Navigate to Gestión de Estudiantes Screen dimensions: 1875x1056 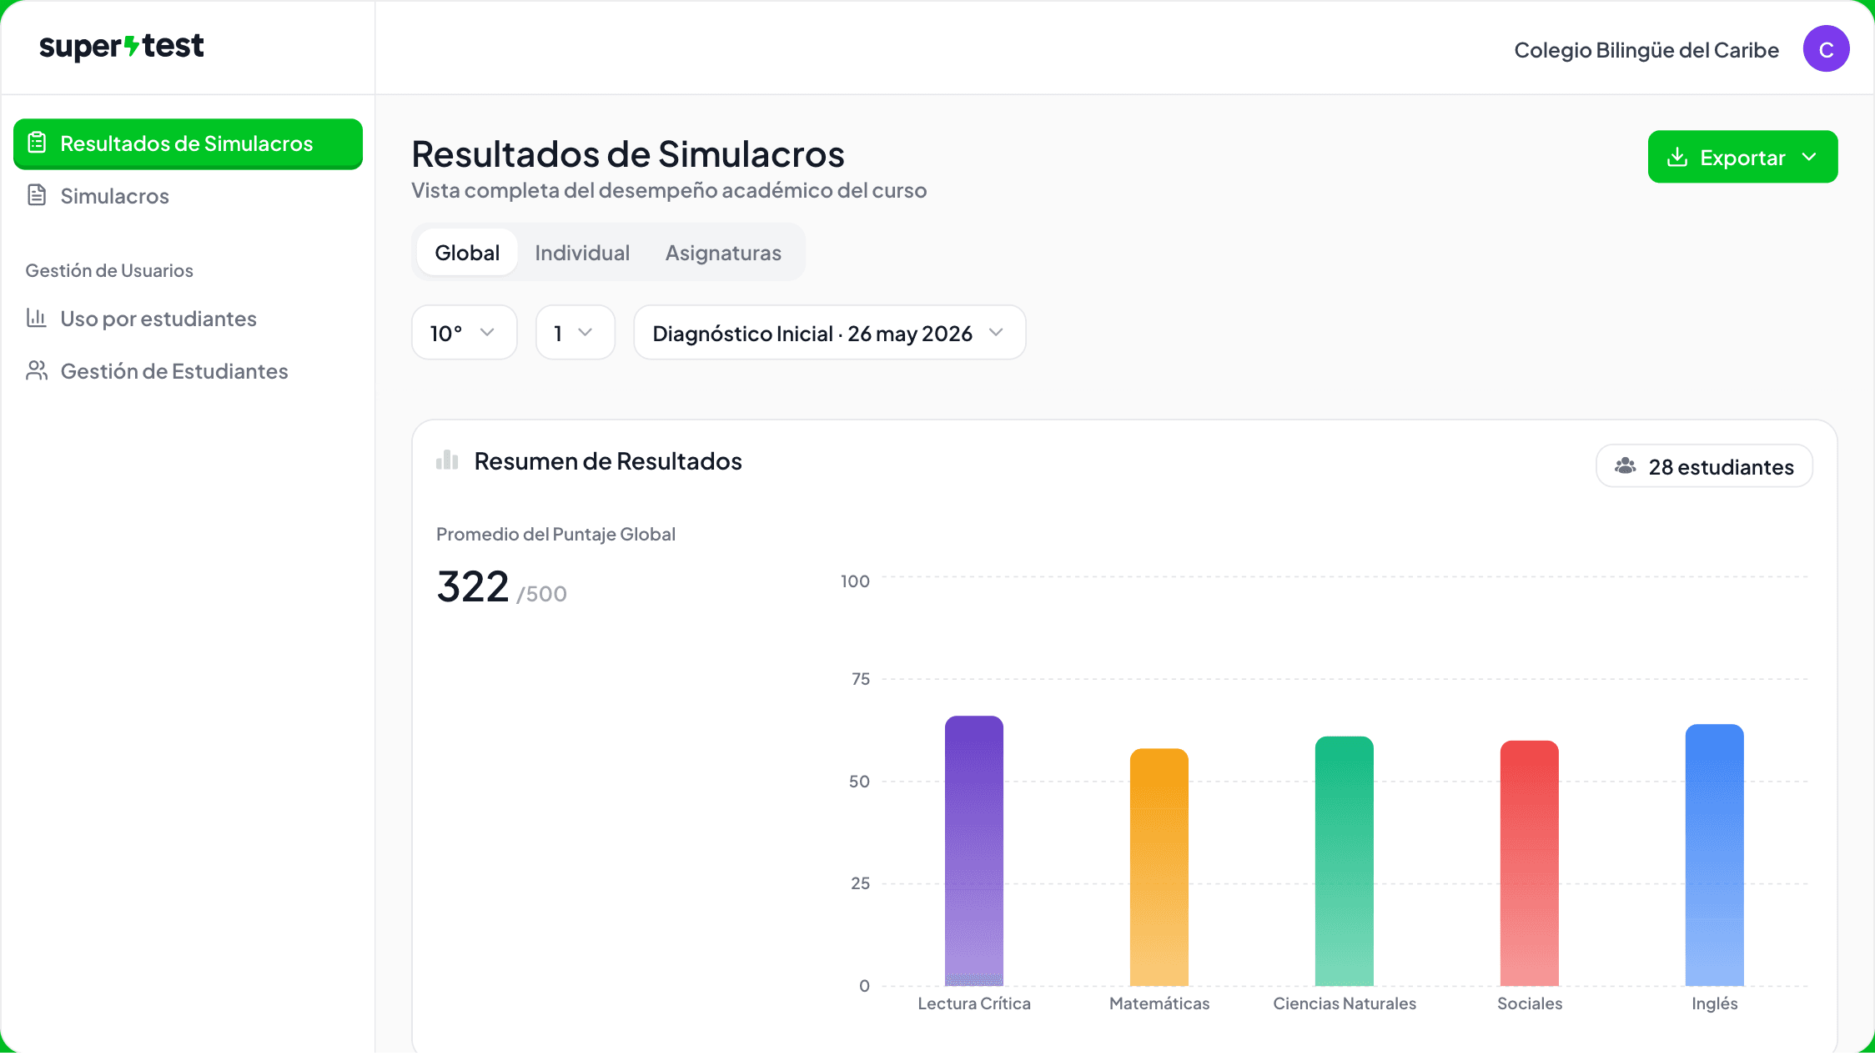(188, 371)
